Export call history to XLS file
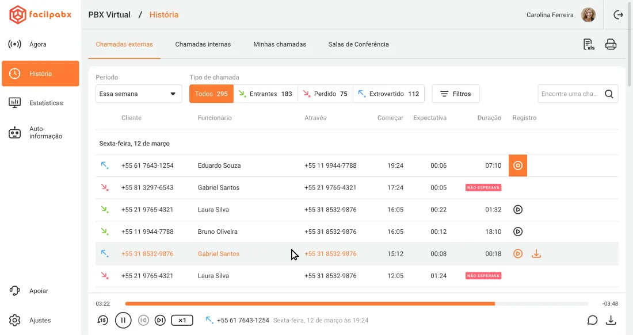Viewport: 633px width, 335px height. click(589, 44)
